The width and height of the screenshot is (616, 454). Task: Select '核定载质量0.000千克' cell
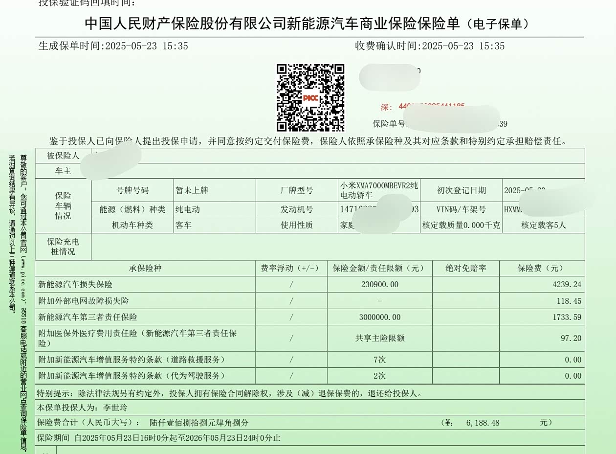(x=461, y=225)
